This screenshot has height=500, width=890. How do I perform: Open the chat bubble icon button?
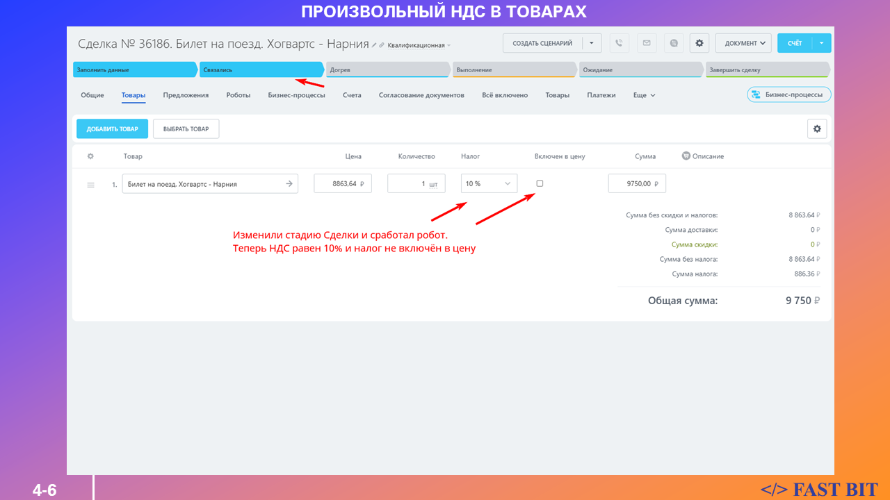pos(673,43)
